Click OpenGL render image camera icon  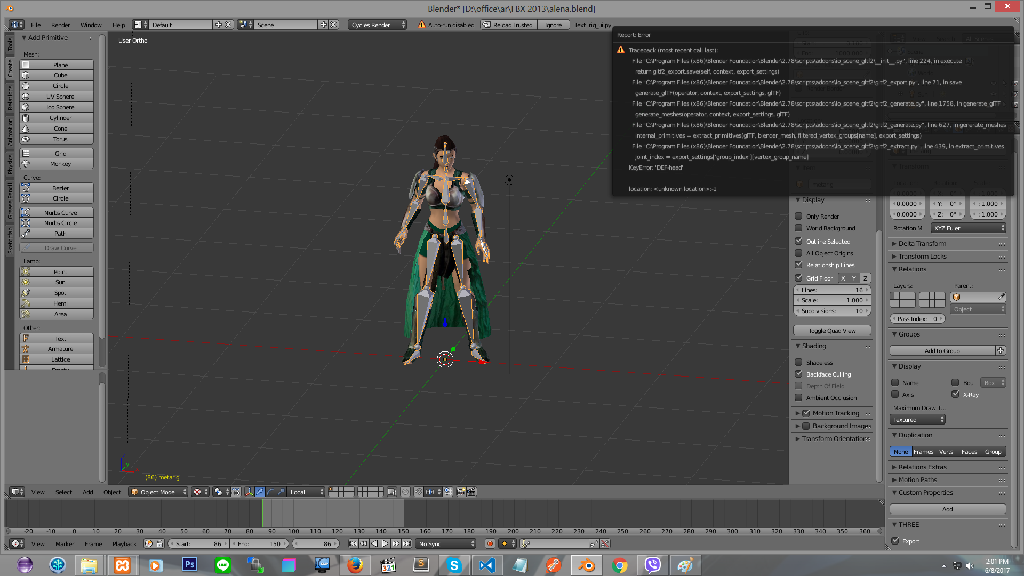[461, 492]
